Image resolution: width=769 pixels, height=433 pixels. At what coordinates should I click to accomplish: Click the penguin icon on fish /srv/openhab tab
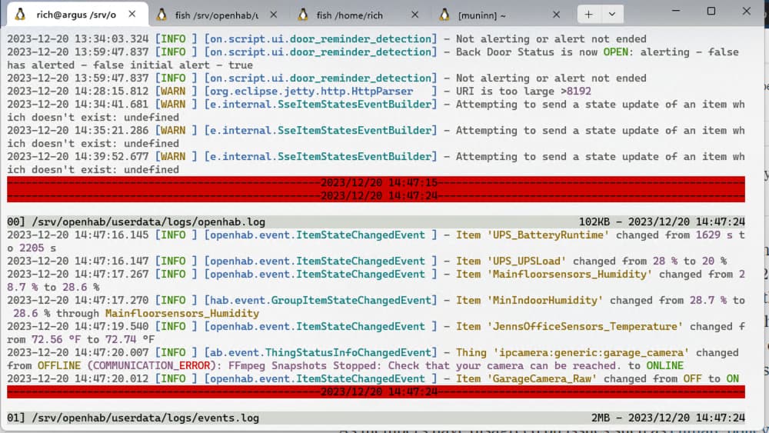coord(161,15)
